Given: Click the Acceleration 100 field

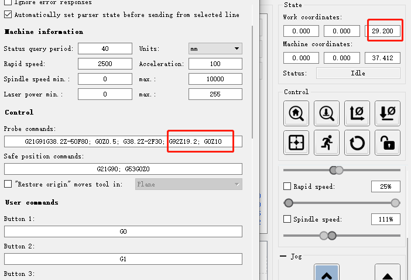Looking at the screenshot, I should pyautogui.click(x=215, y=64).
